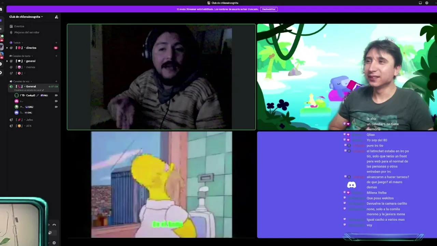The width and height of the screenshot is (437, 246).
Task: Focus the Homer Simpson stream tile
Action: point(161,184)
